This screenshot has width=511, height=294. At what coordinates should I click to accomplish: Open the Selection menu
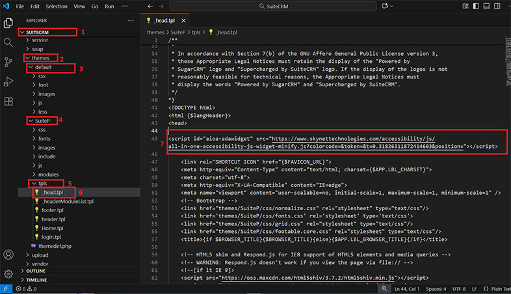click(57, 6)
